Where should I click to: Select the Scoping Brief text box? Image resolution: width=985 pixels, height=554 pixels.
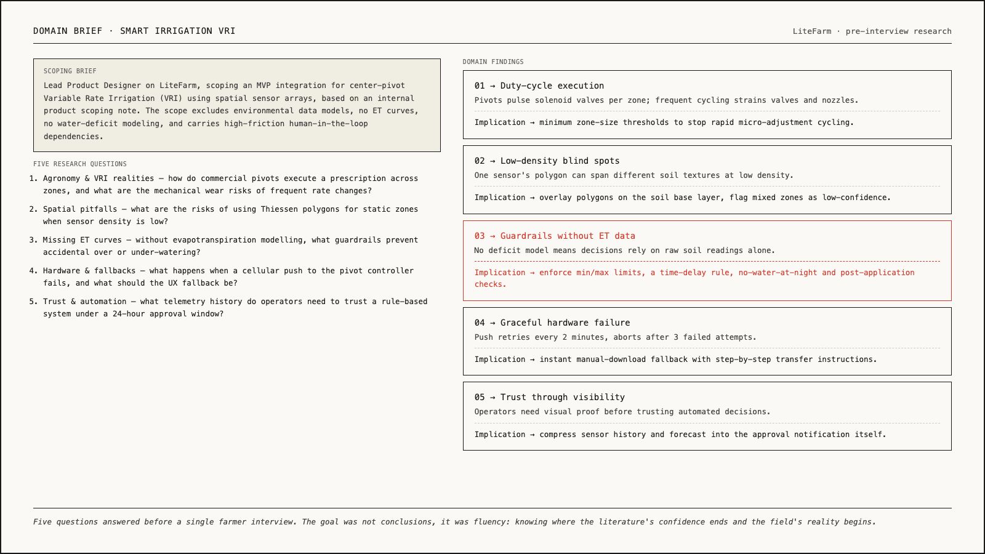click(237, 105)
